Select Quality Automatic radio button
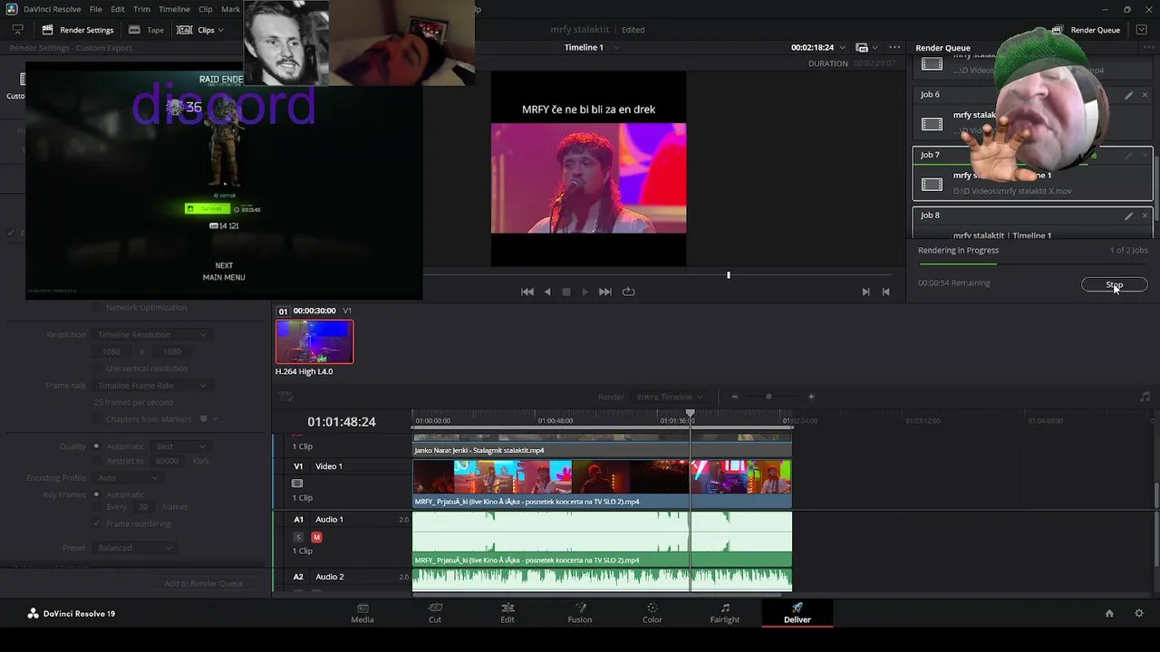1160x652 pixels. click(96, 446)
